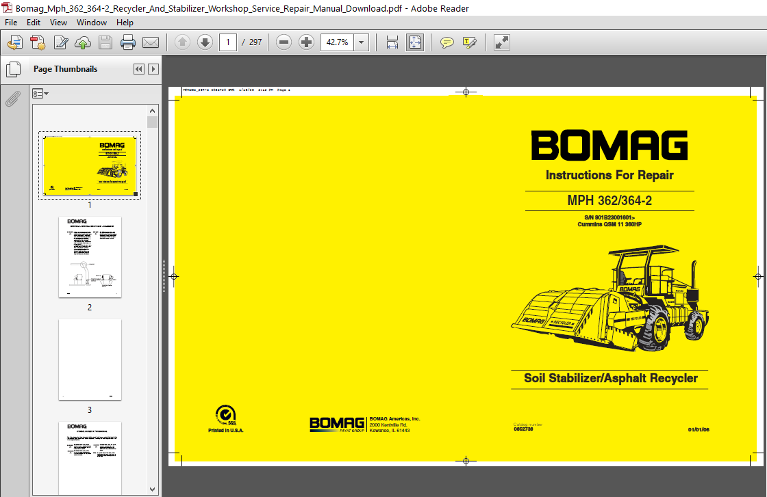This screenshot has width=767, height=497.
Task: Switch to Read Mode icon
Action: coord(501,42)
